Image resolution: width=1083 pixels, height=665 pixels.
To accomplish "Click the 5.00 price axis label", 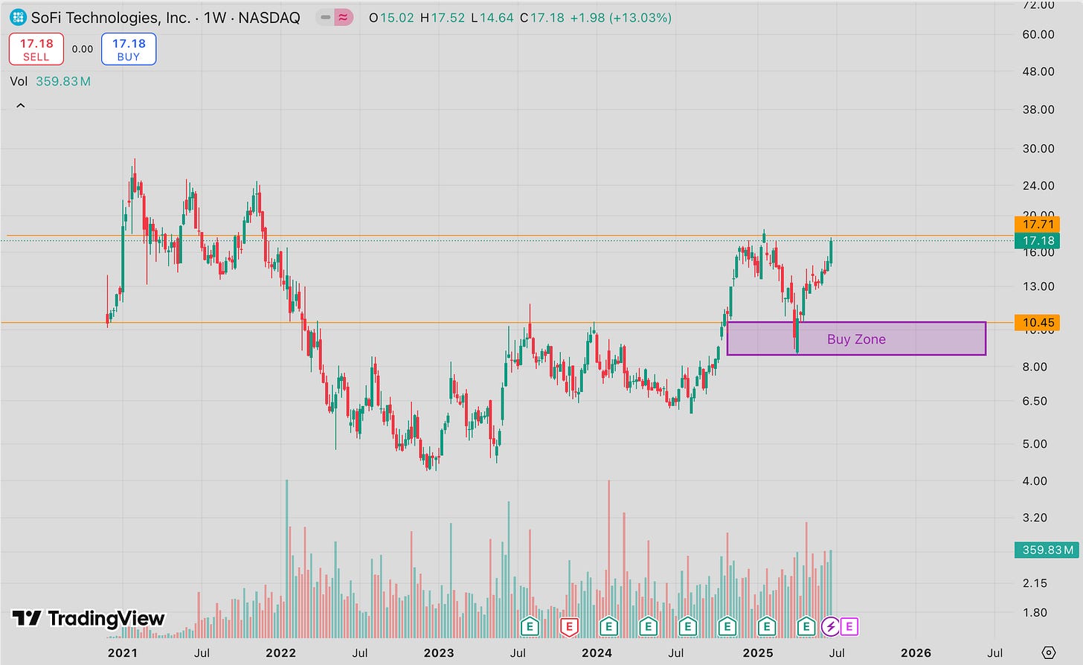I will [x=1035, y=444].
